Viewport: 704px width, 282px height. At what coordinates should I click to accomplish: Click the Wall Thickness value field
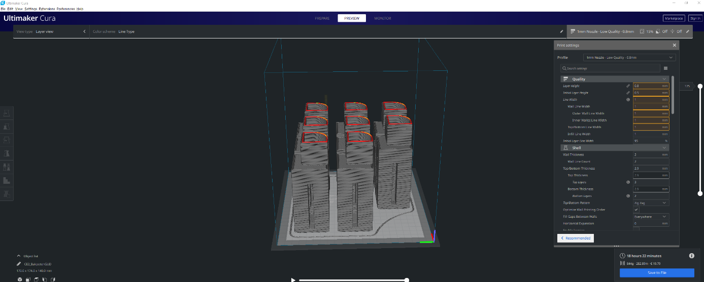(x=651, y=154)
